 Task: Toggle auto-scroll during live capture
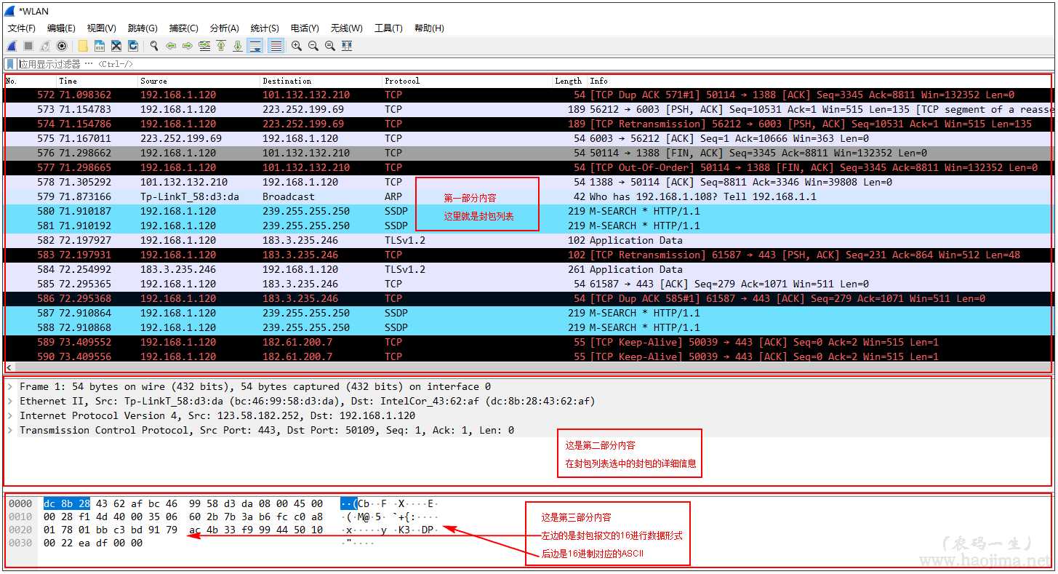255,46
